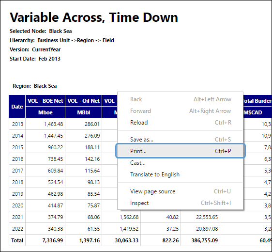Choose Save as... from context menu

(181, 139)
